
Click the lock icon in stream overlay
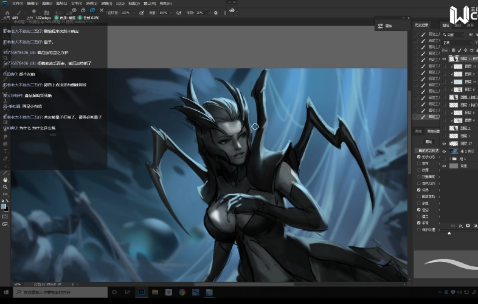(83, 10)
